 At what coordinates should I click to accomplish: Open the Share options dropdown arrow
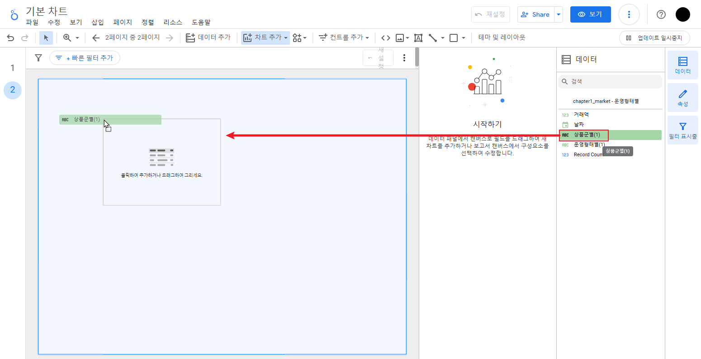coord(559,14)
